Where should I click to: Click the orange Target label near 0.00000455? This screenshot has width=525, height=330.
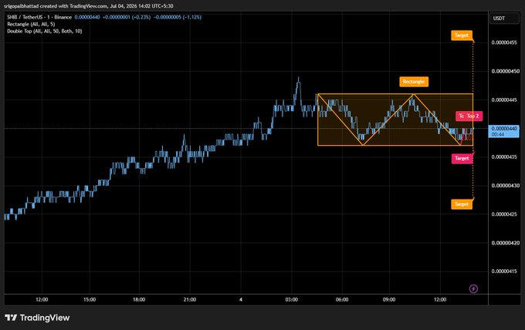pyautogui.click(x=462, y=35)
